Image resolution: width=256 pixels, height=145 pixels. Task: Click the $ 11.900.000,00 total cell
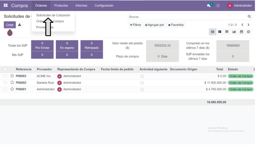point(215,83)
